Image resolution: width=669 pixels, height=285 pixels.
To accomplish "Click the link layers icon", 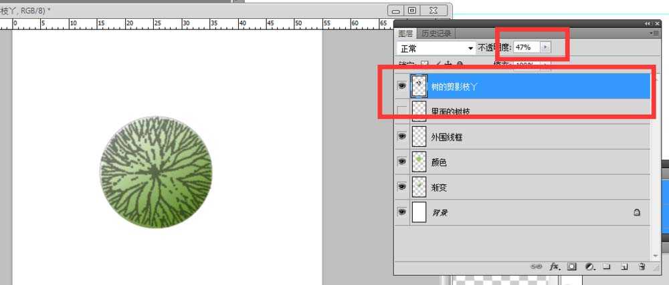I will point(536,267).
